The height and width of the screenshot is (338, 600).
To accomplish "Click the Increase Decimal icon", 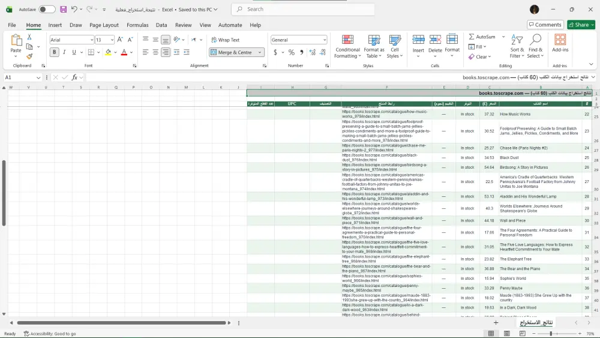I will pyautogui.click(x=313, y=52).
